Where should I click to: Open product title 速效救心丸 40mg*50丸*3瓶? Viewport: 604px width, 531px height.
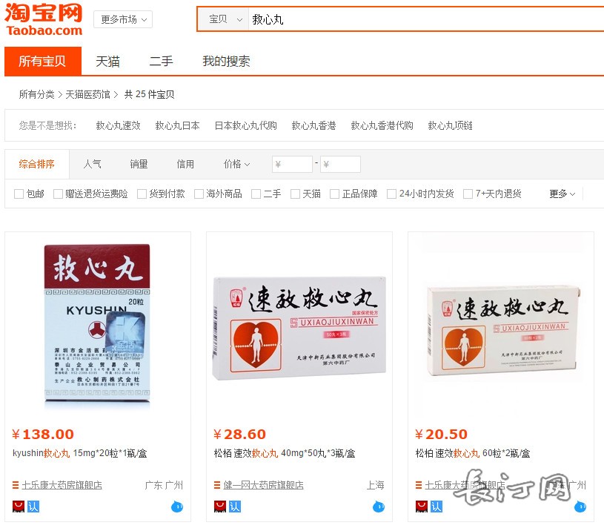pyautogui.click(x=285, y=453)
